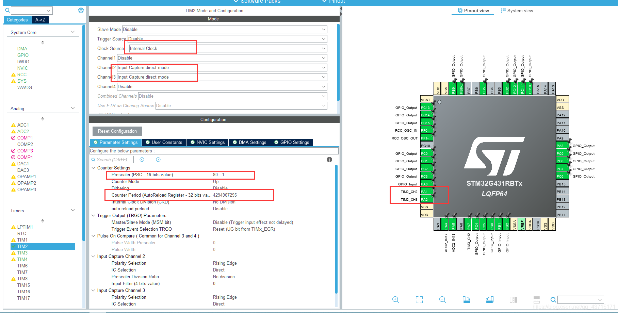
Task: Click the parameter search magnifier icon
Action: click(93, 160)
